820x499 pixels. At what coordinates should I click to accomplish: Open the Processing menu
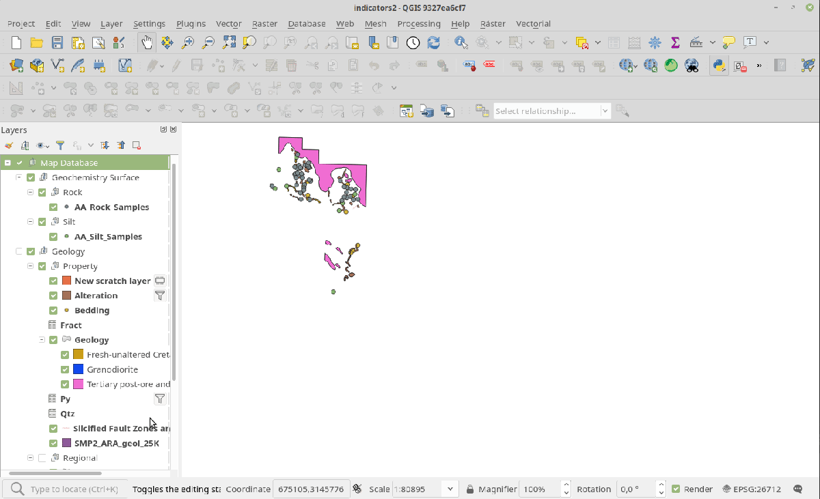point(418,23)
